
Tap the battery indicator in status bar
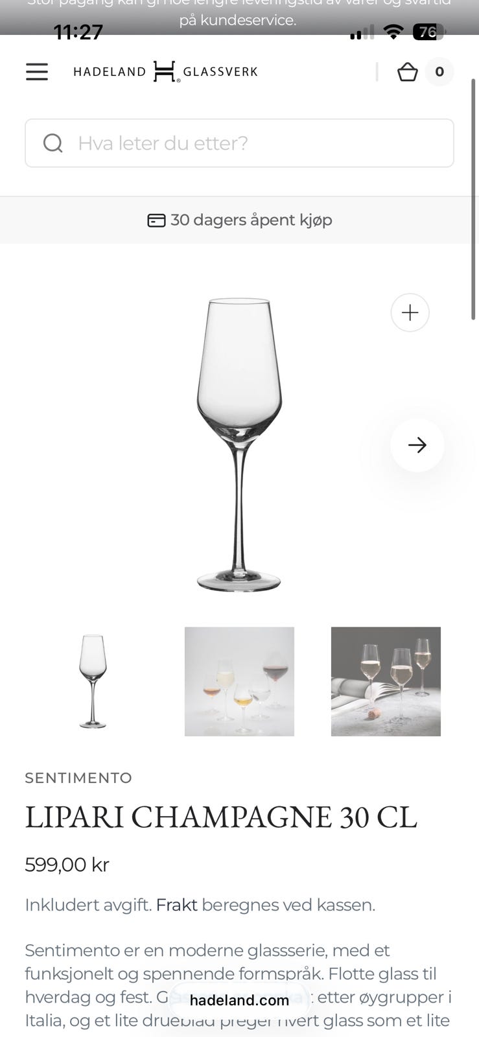click(428, 32)
